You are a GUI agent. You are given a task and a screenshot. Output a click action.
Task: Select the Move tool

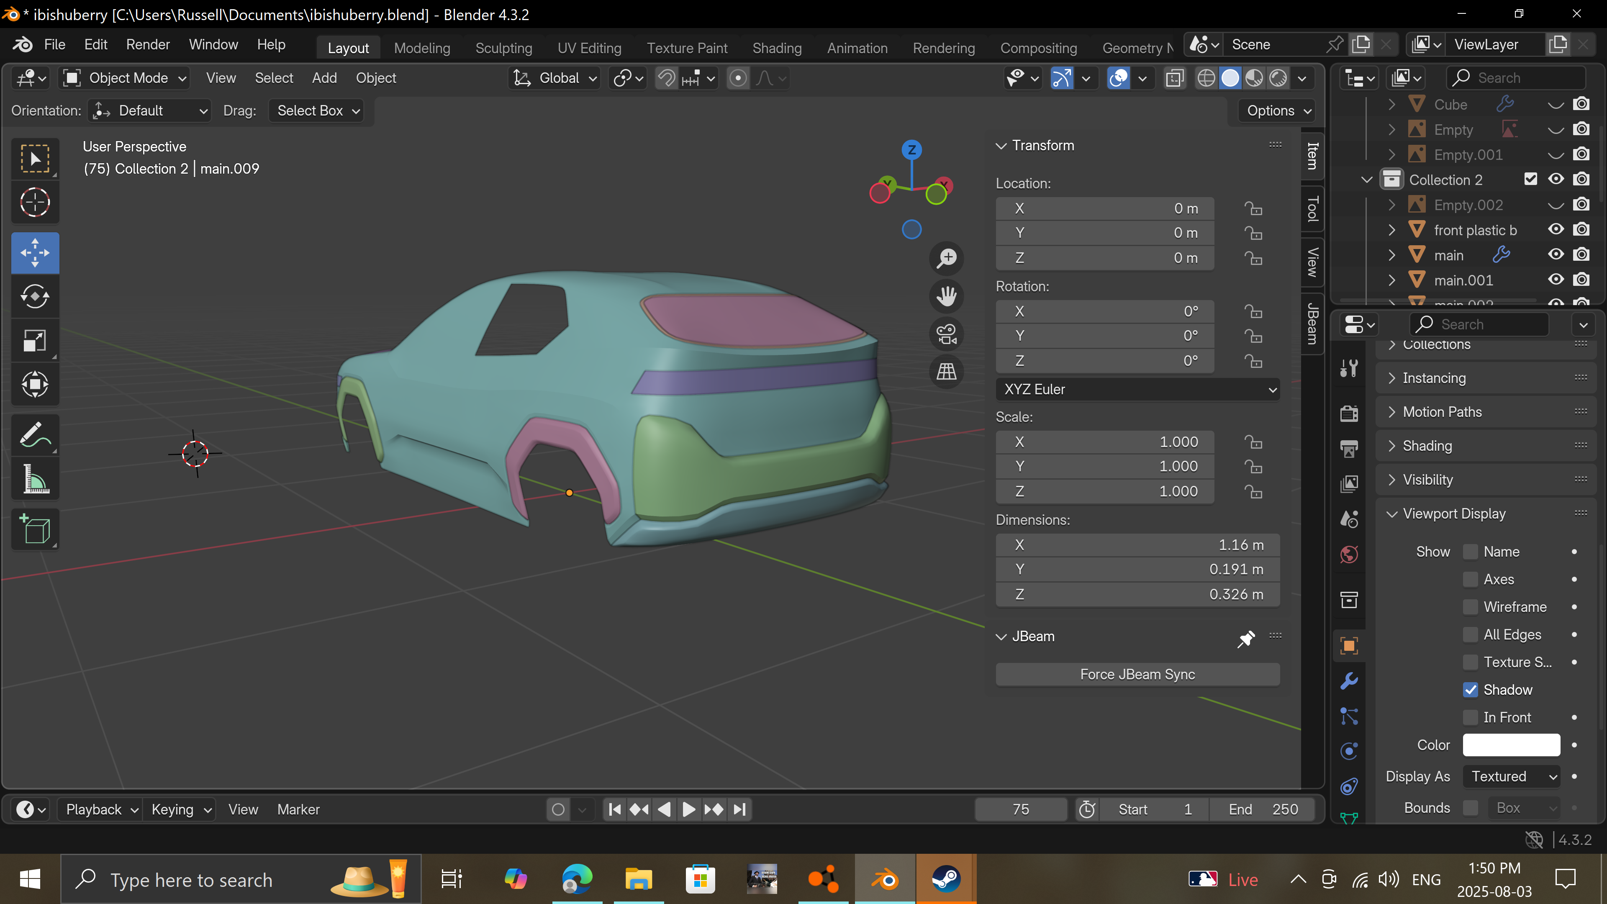click(35, 253)
